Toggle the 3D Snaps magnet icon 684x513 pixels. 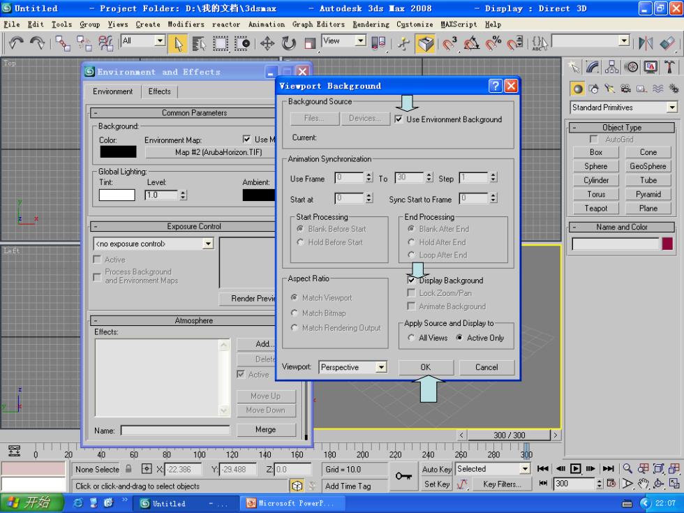point(449,43)
